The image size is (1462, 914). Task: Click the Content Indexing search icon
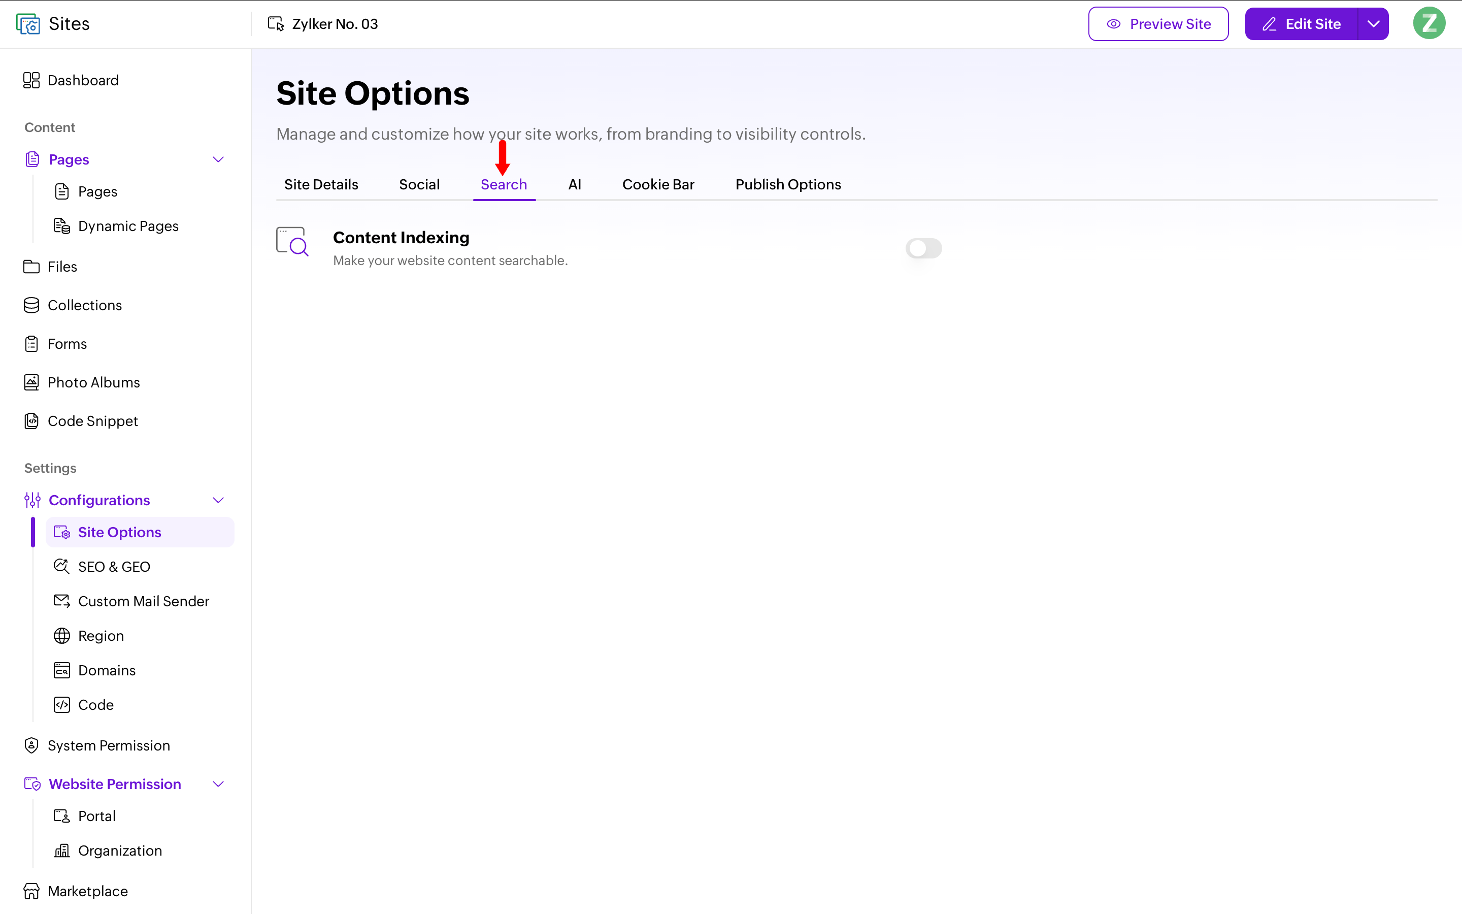tap(292, 242)
